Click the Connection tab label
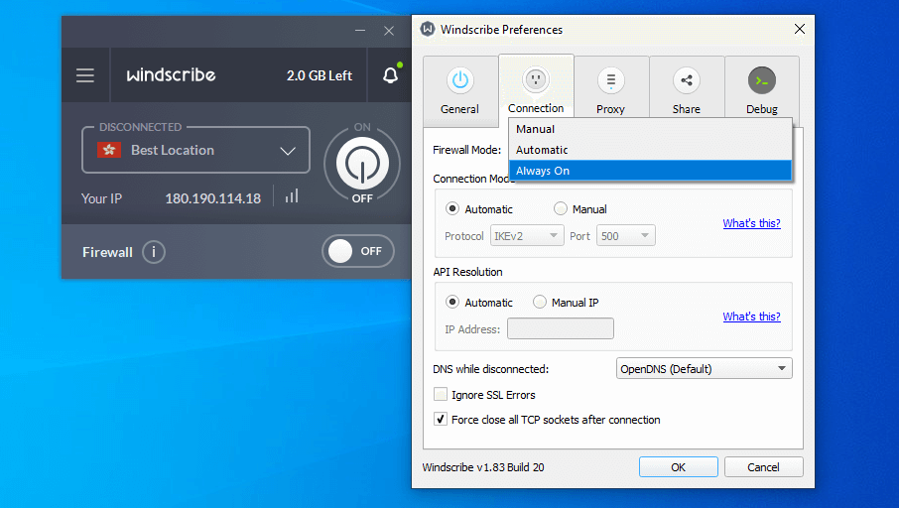This screenshot has width=899, height=508. coord(536,108)
